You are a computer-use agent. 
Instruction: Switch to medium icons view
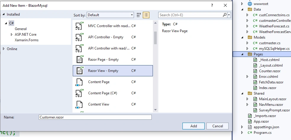[x=139, y=15]
